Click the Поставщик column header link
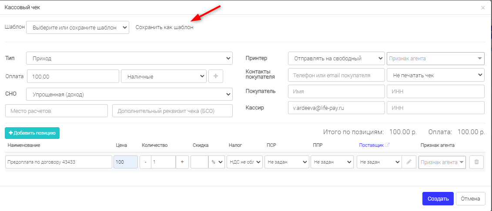This screenshot has width=492, height=211. [x=371, y=145]
